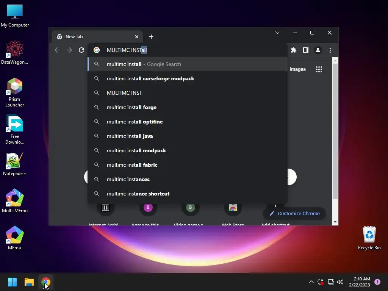The width and height of the screenshot is (388, 291).
Task: Choose the 'MULTIMC INST' suggestion
Action: coord(188,93)
